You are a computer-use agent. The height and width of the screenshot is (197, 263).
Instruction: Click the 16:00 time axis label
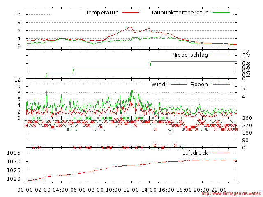166,190
